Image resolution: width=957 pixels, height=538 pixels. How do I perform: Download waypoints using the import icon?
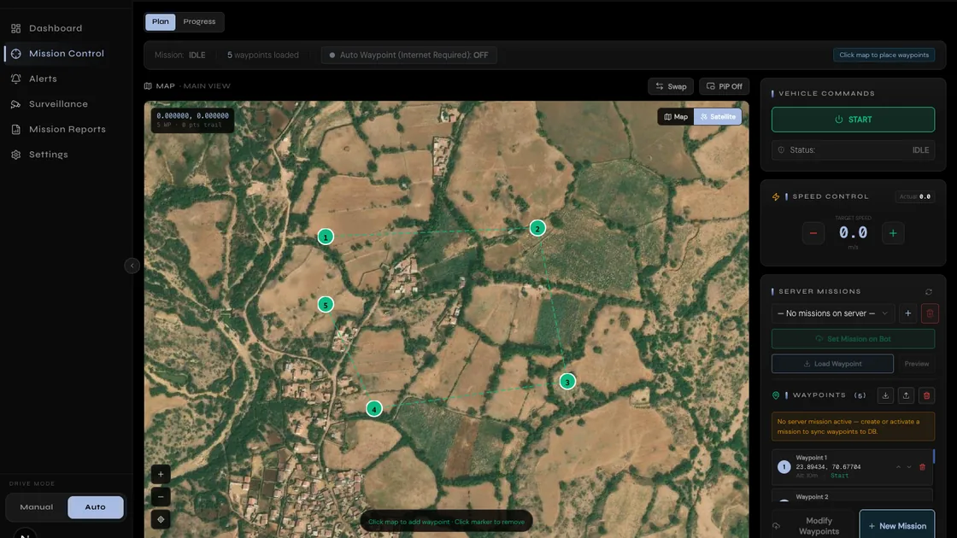click(885, 395)
